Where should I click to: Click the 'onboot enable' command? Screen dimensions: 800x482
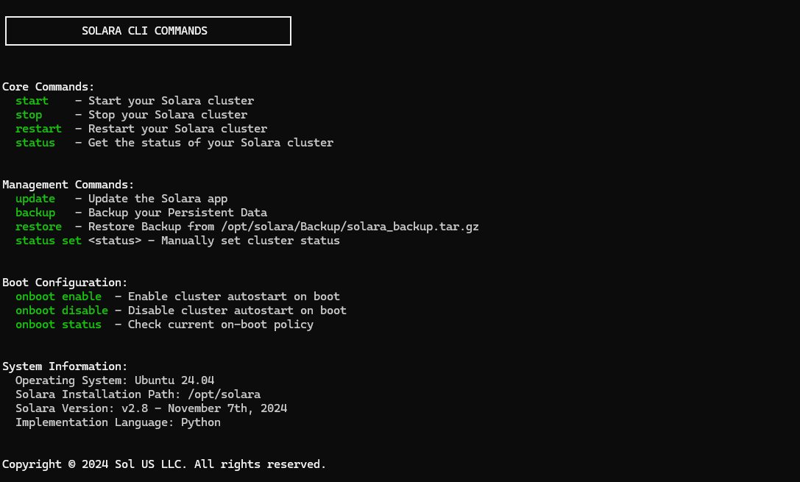click(x=58, y=297)
